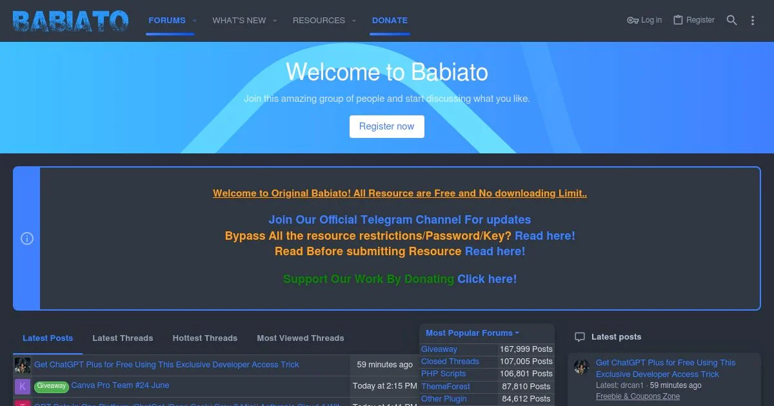Switch to Hottest Threads tab

[x=205, y=338]
